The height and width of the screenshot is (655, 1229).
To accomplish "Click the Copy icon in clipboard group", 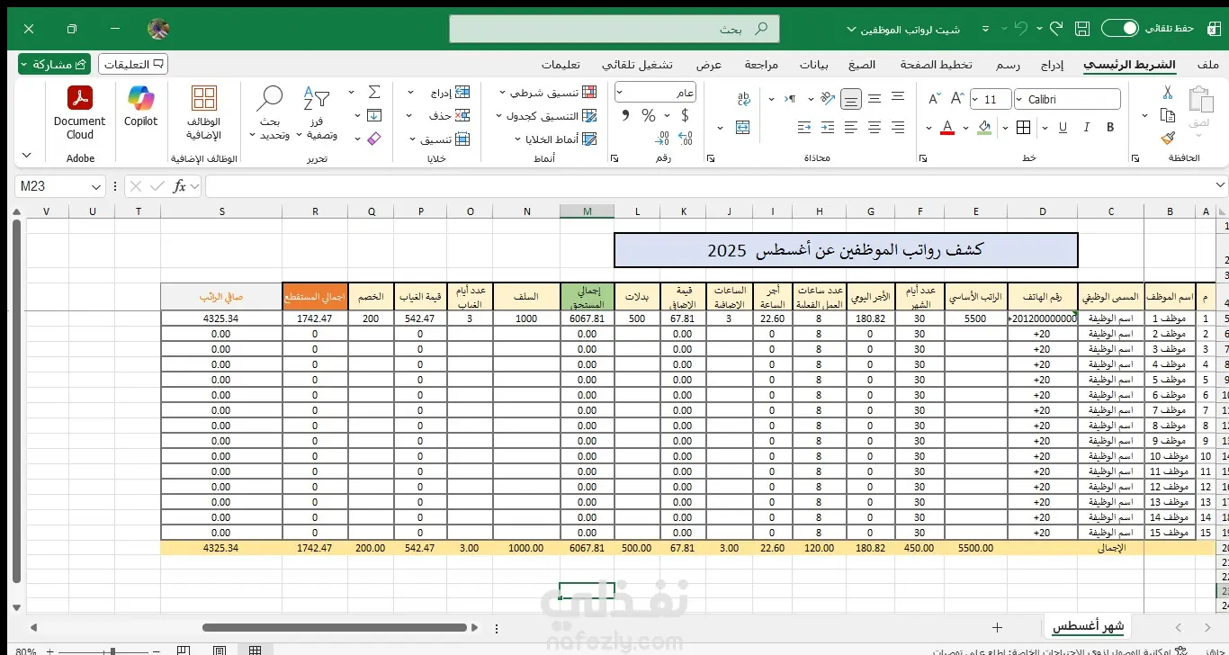I will [1168, 115].
